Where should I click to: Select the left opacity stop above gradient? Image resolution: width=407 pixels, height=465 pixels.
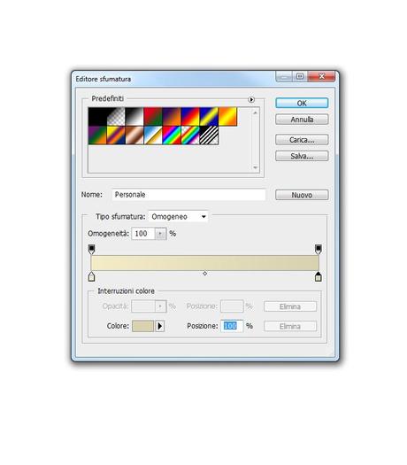tap(91, 249)
